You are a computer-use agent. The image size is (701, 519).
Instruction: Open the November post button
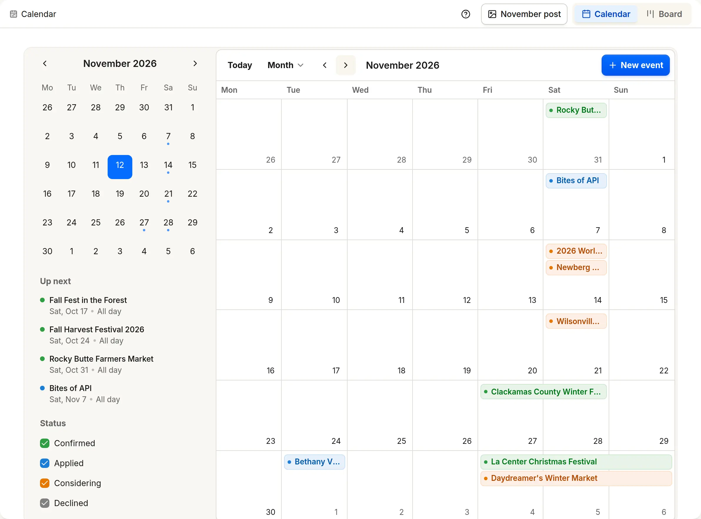click(524, 14)
